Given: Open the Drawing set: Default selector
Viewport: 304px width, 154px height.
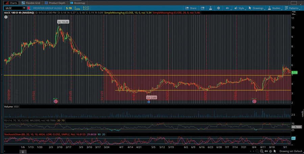Looking at the screenshot, I should point(290,151).
